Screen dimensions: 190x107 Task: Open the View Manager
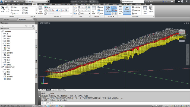40,10
